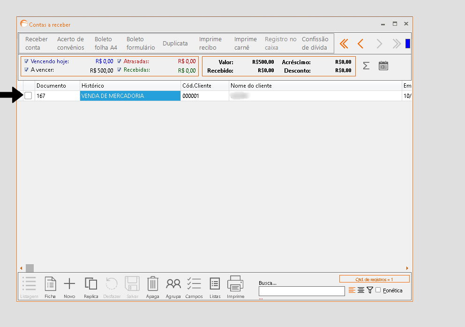Close the Contas a receber window
This screenshot has width=465, height=327.
406,24
